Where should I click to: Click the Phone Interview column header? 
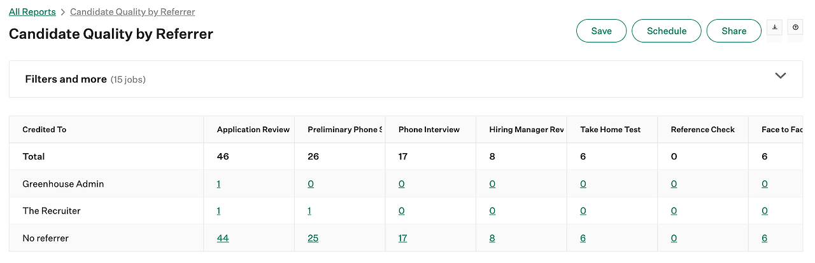point(429,130)
